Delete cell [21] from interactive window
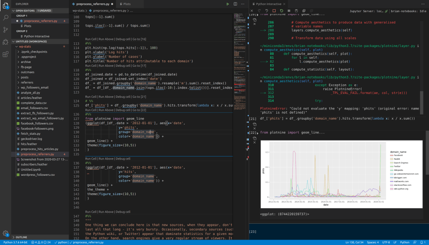 254,128
